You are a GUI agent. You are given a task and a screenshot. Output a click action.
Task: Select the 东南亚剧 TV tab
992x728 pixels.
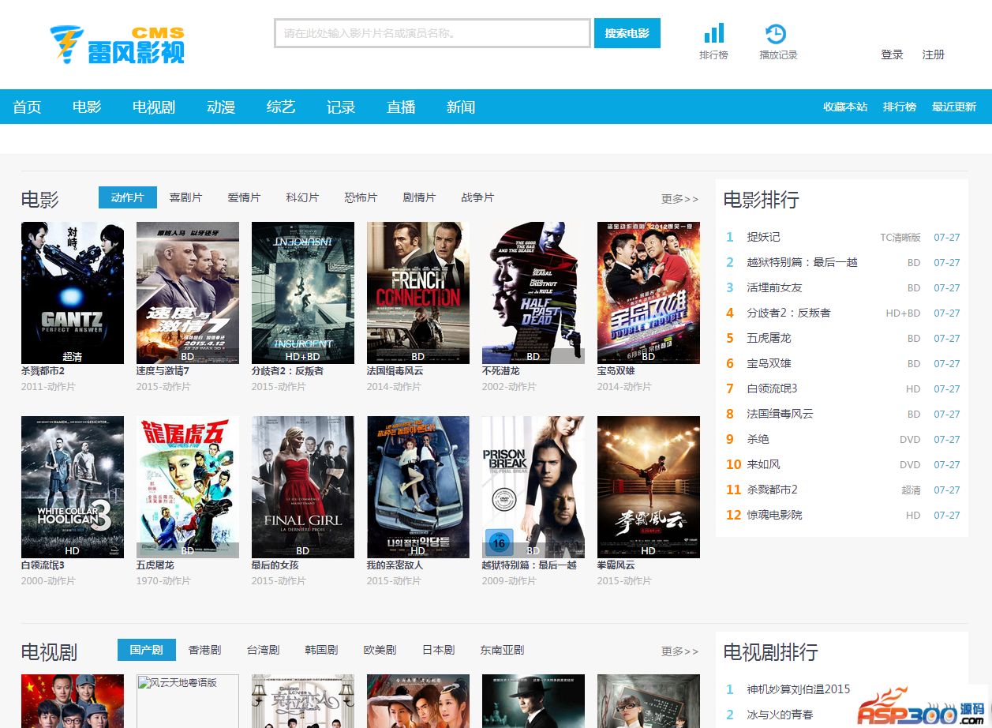point(502,650)
